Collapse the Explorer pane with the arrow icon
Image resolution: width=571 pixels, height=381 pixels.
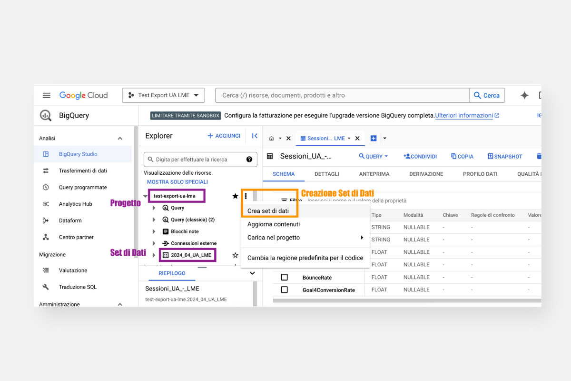pyautogui.click(x=255, y=136)
